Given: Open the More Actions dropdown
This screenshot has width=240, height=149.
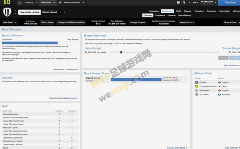Looking at the screenshot, I should tap(232, 22).
